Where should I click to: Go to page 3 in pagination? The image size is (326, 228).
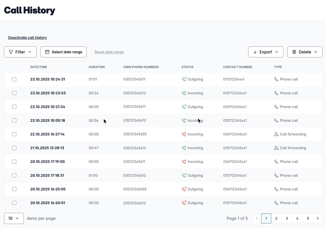[287, 218]
